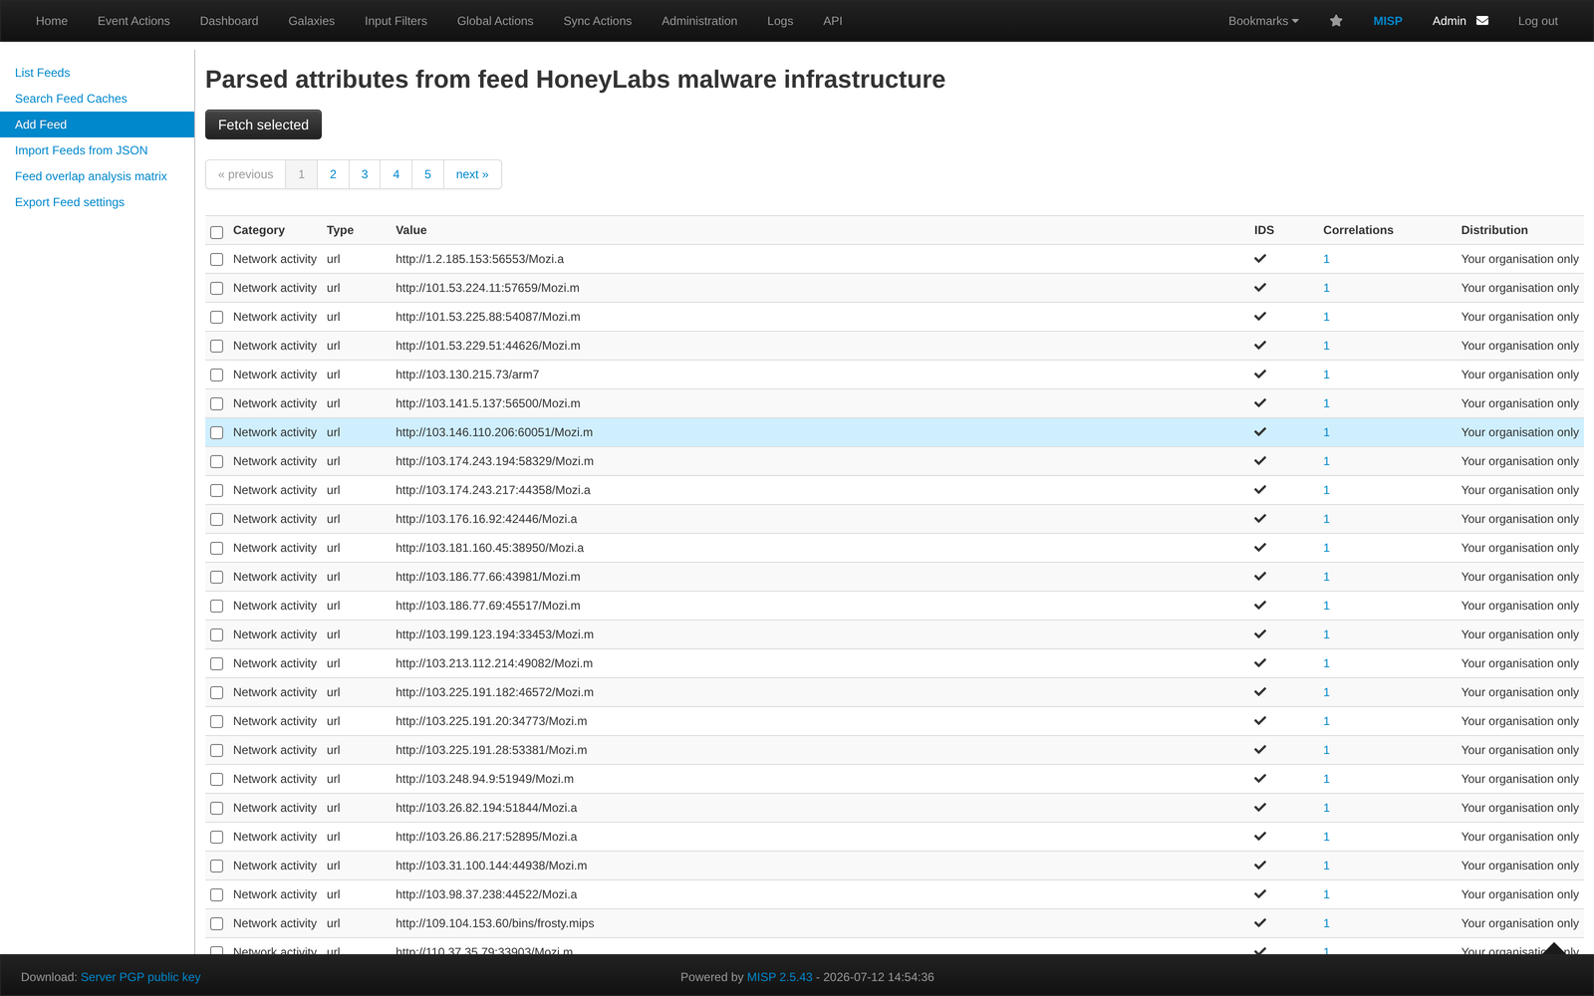Toggle the select-all checkbox in the table header
The height and width of the screenshot is (996, 1594).
[x=216, y=232]
